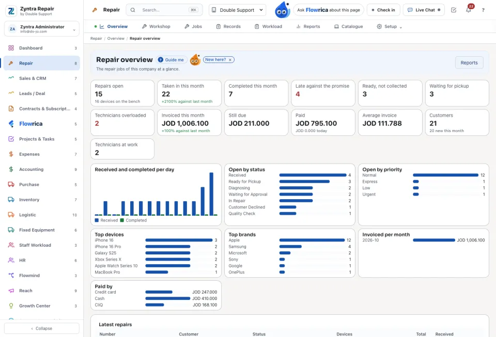Open the Double Support company dropdown
Viewport: 496px width, 337px height.
pyautogui.click(x=237, y=10)
